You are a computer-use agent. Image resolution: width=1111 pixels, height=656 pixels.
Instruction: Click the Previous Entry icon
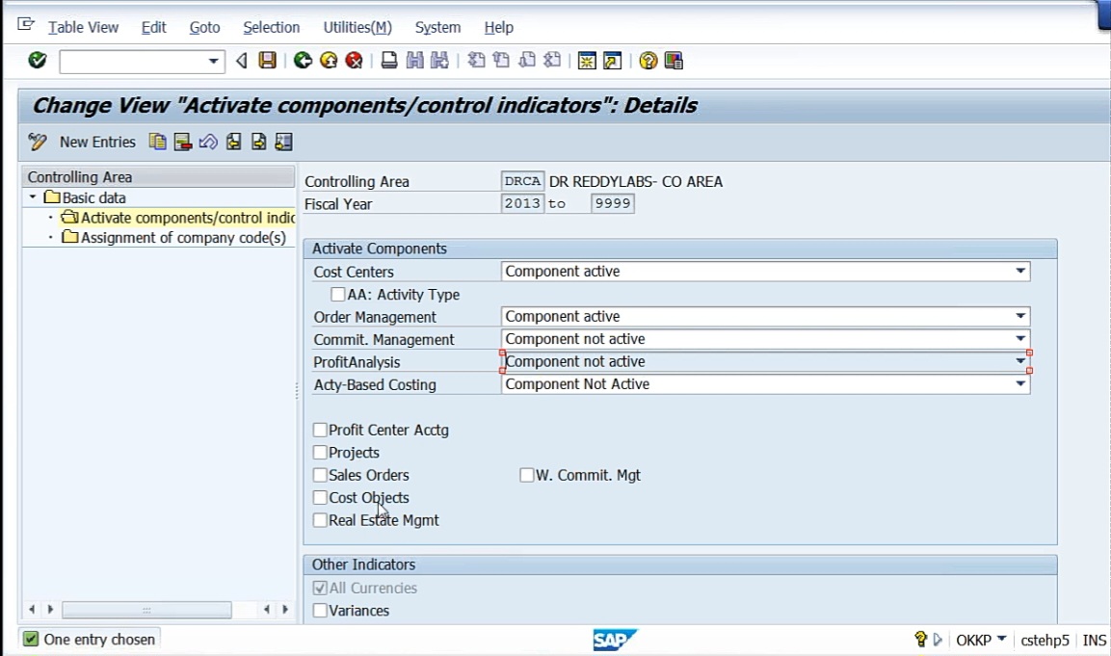(233, 142)
